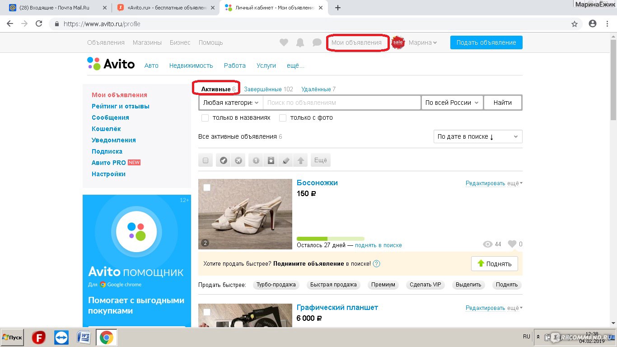Click the rocket icon in the listings toolbar
Image resolution: width=617 pixels, height=347 pixels.
tap(224, 160)
